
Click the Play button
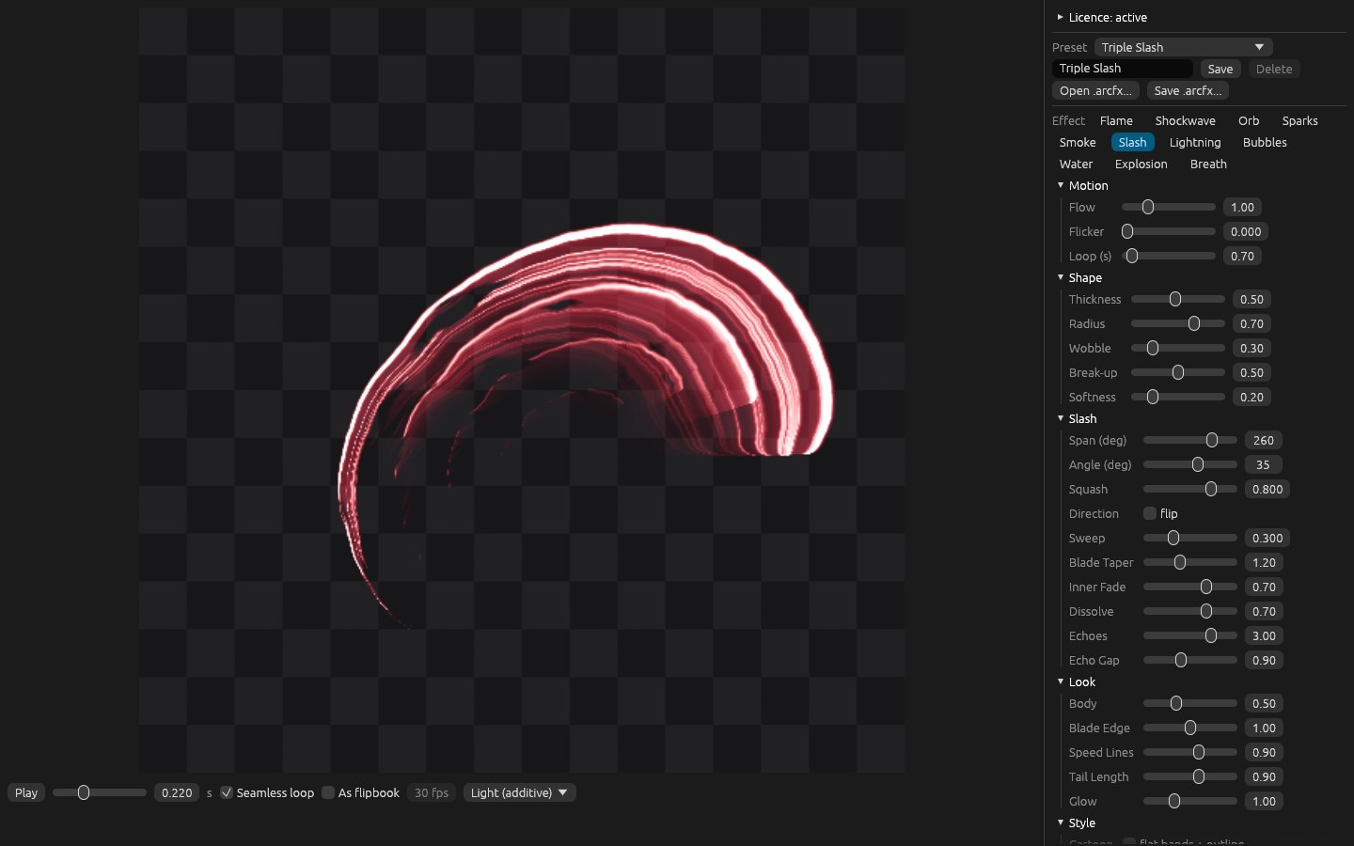pos(26,792)
